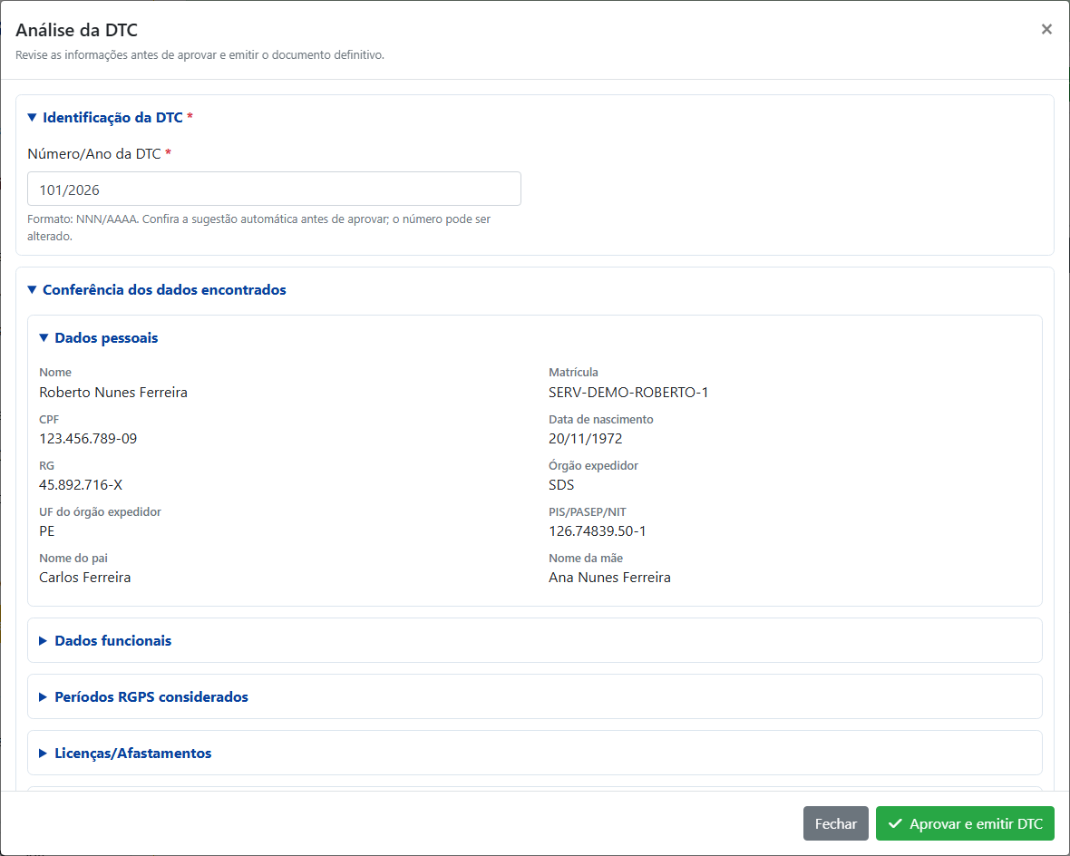The image size is (1070, 856).
Task: Select CPF value 123.456.789-09
Action: pyautogui.click(x=88, y=439)
